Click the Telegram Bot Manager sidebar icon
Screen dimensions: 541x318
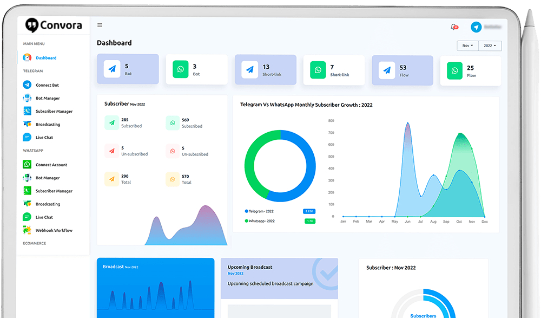point(27,98)
